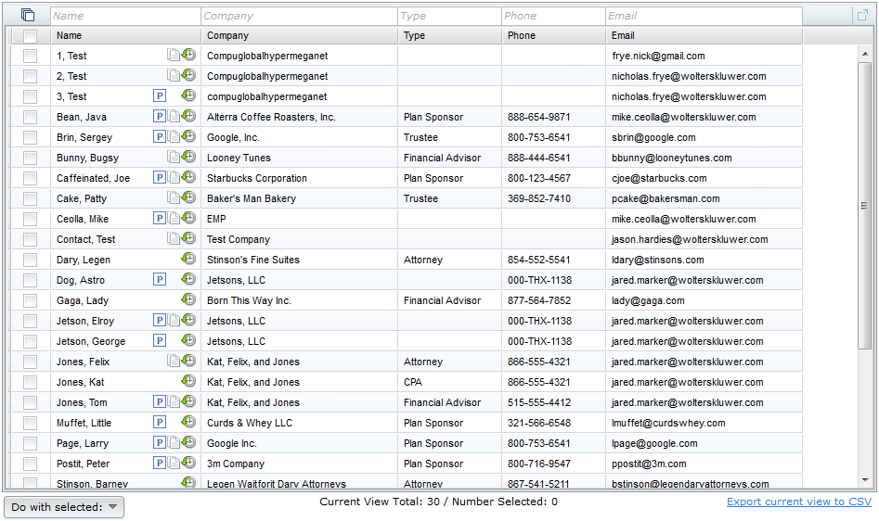Select the checkbox for Cake, Patty
Viewport: 879px width, 521px height.
point(31,198)
